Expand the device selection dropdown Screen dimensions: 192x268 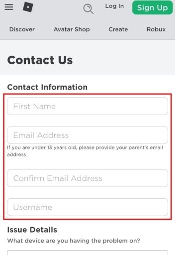pos(88,253)
